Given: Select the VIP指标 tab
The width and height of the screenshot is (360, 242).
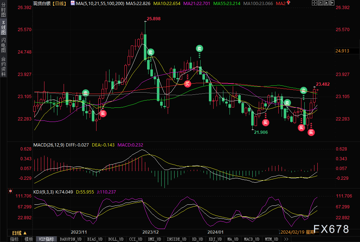Looking at the screenshot, I should pos(46,239).
